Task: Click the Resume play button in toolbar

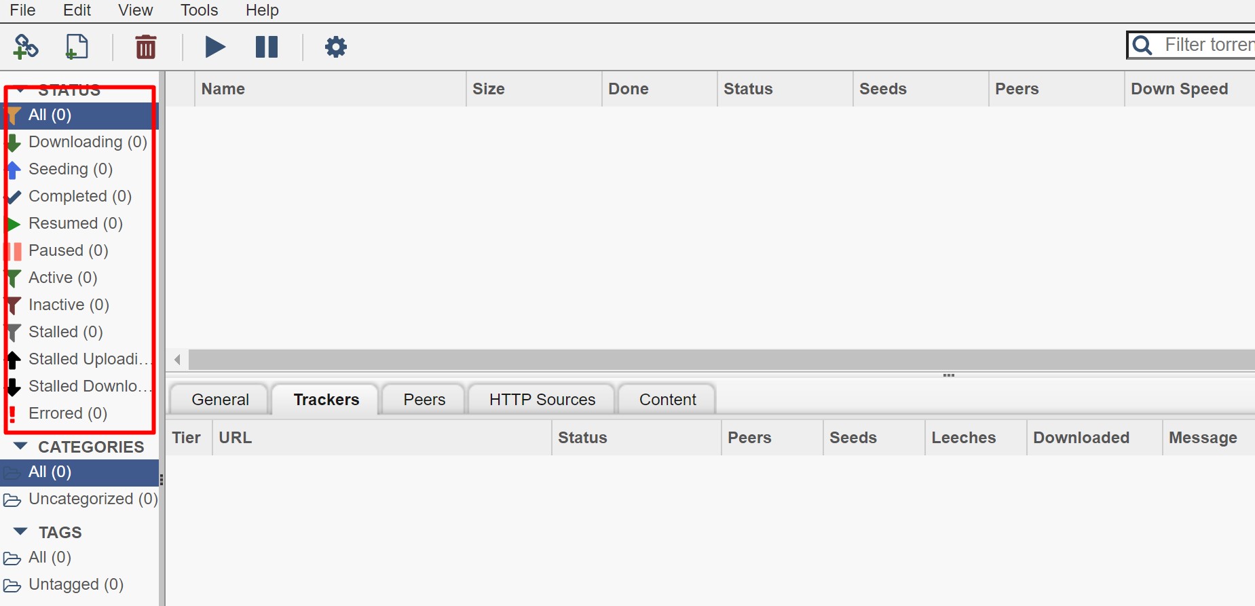Action: (215, 47)
